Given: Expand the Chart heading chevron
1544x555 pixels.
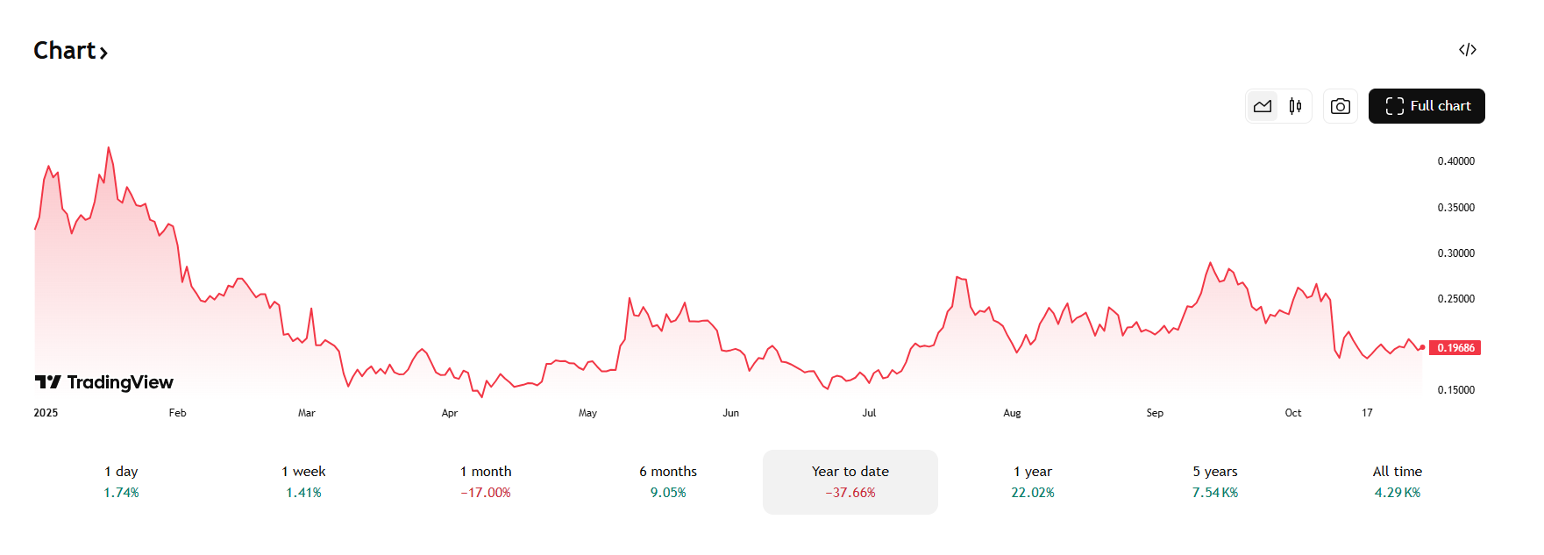Looking at the screenshot, I should (105, 53).
